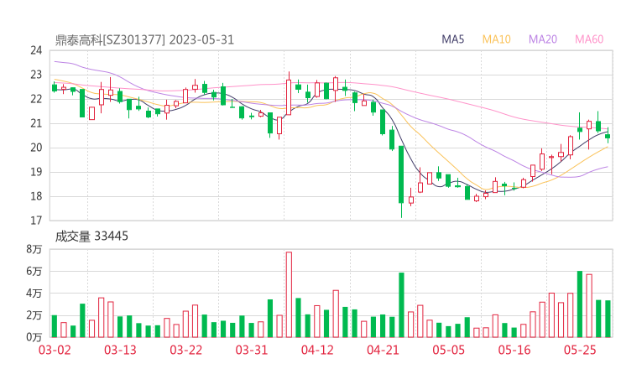Click the volume axis label 6万
Image resolution: width=621 pixels, height=369 pixels.
(34, 271)
